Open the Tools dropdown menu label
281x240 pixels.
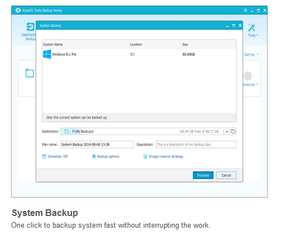(253, 35)
